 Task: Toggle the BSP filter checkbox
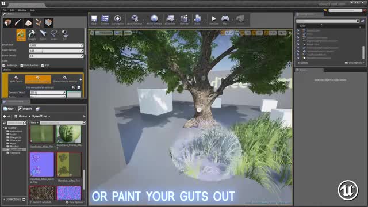click(x=43, y=66)
